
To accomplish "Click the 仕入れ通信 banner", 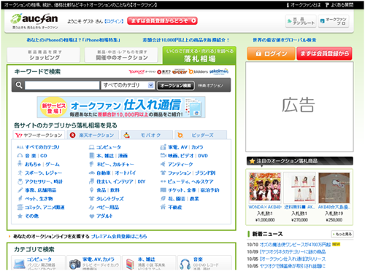I will (x=121, y=107).
